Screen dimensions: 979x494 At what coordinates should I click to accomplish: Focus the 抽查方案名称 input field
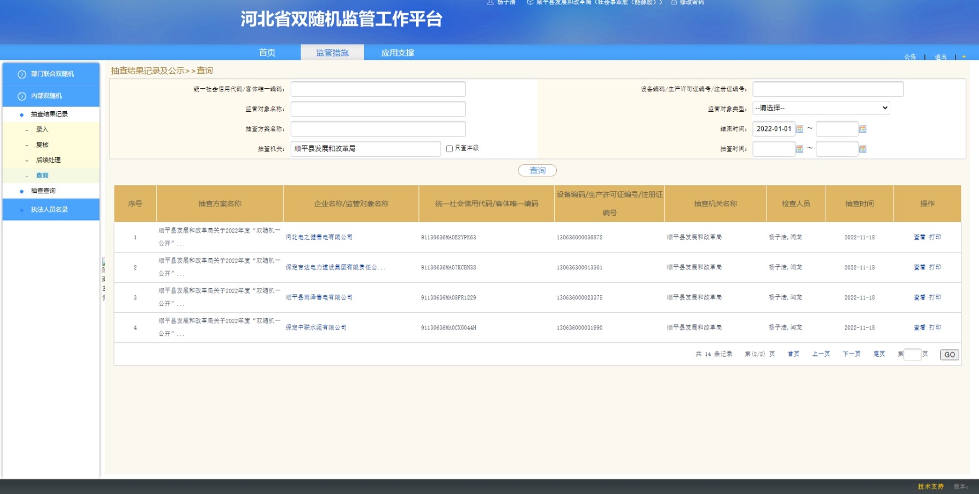[378, 129]
